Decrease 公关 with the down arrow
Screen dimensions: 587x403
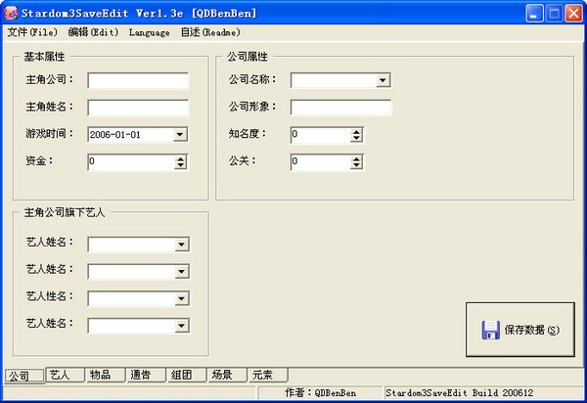click(356, 165)
